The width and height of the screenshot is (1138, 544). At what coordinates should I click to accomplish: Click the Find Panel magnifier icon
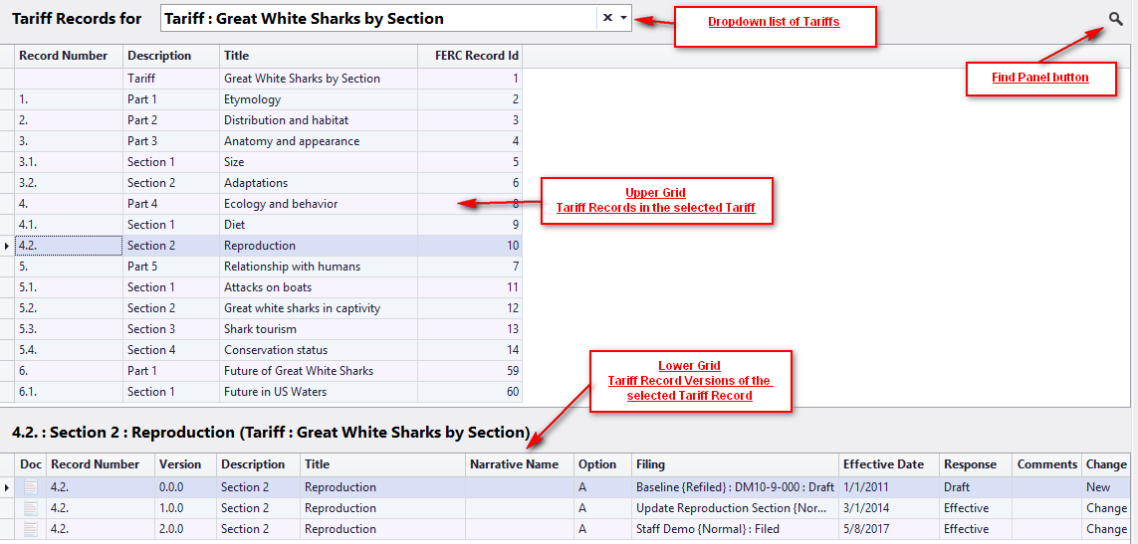(1117, 18)
